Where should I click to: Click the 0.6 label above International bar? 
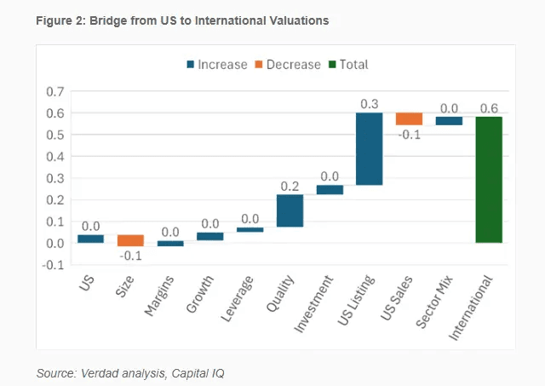[489, 108]
